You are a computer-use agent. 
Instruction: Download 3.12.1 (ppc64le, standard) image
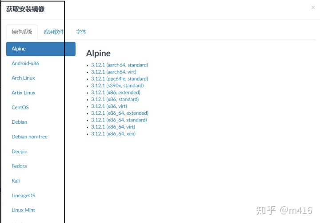coord(120,79)
